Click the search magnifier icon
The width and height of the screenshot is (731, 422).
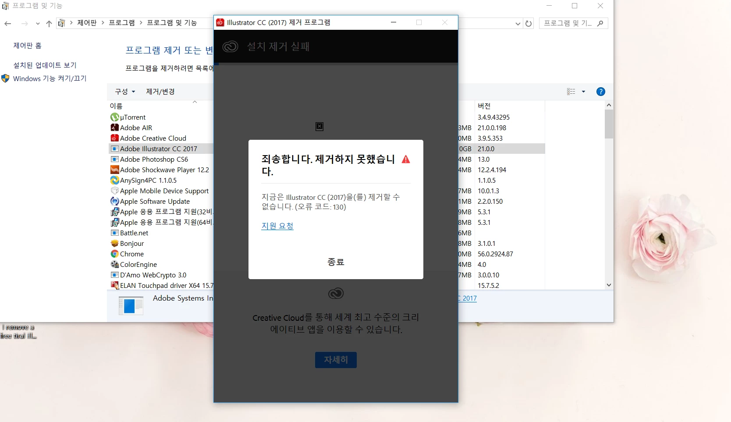(x=600, y=23)
